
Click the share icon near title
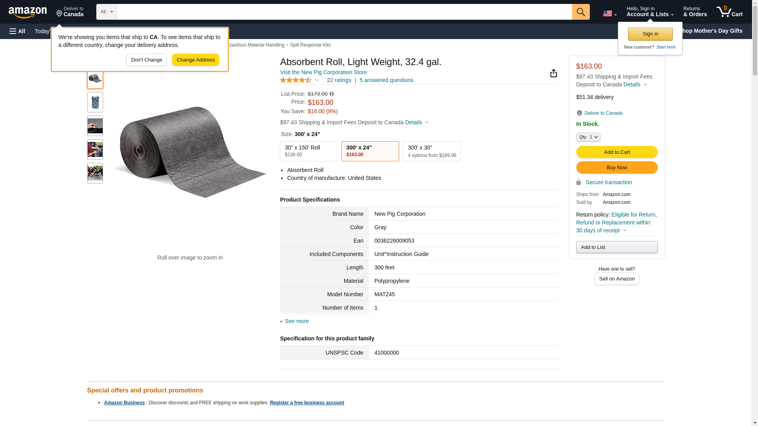pos(553,73)
